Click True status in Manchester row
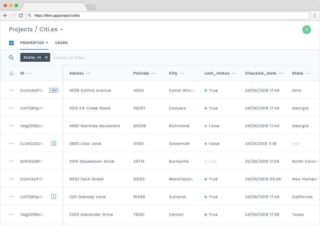Image resolution: width=320 pixels, height=226 pixels. 211,179
